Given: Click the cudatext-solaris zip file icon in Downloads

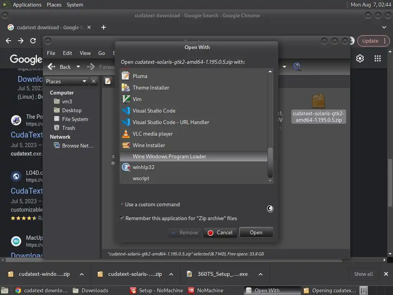Looking at the screenshot, I should coord(318,100).
